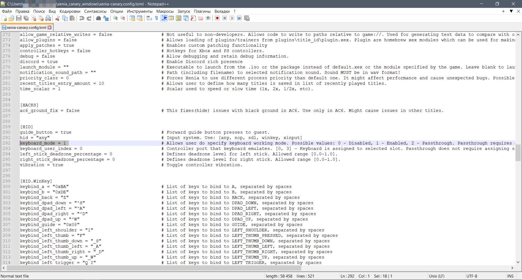The image size is (522, 280).
Task: Toggle INS insert mode in the status bar
Action: (x=510, y=276)
